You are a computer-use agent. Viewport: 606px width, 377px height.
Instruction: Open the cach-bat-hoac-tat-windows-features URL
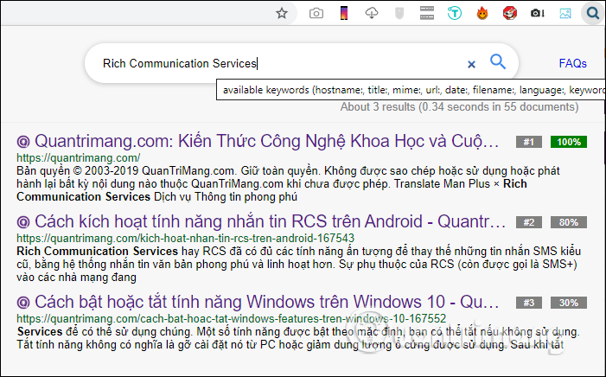point(231,318)
